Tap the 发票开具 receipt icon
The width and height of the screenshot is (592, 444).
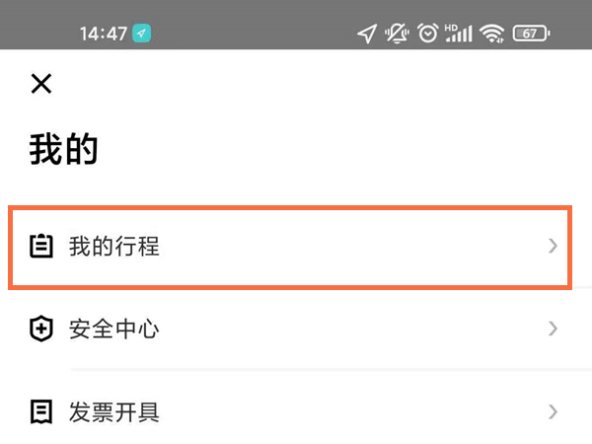pyautogui.click(x=40, y=411)
